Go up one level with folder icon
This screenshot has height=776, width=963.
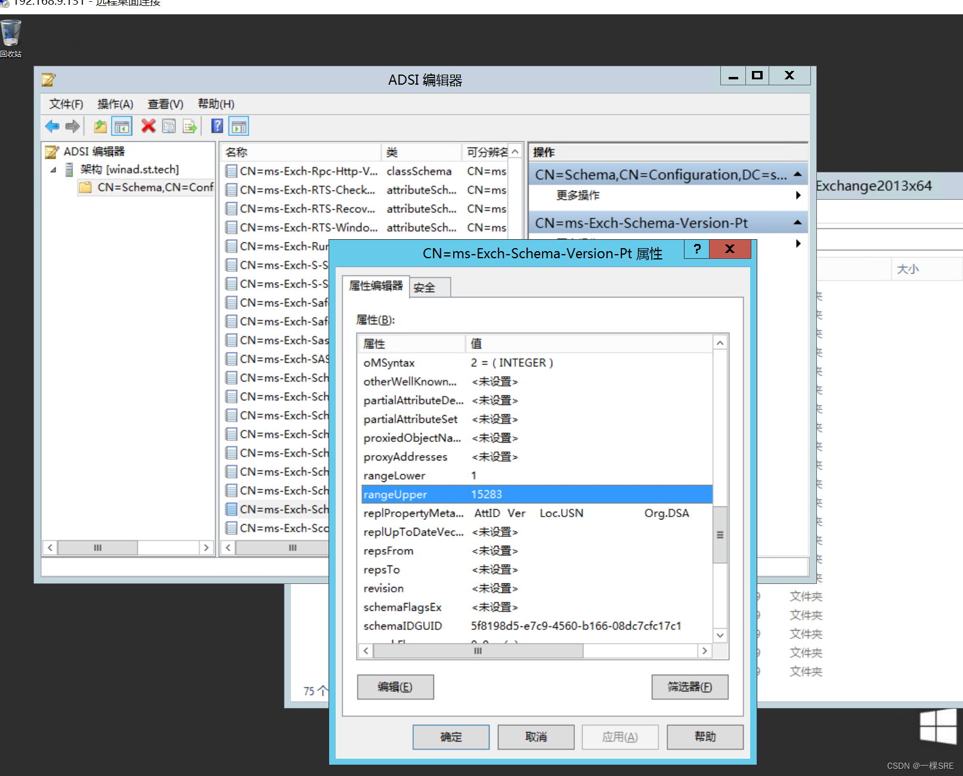coord(100,126)
